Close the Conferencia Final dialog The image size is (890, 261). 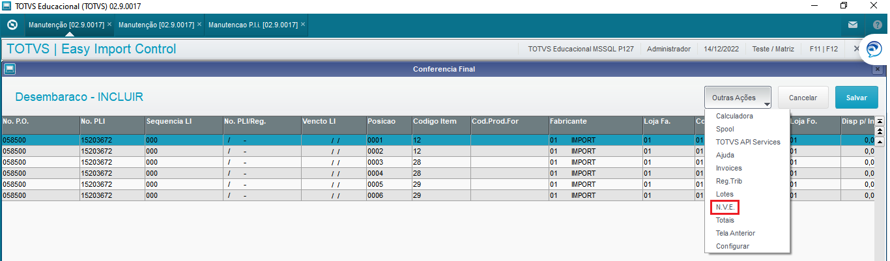click(877, 68)
